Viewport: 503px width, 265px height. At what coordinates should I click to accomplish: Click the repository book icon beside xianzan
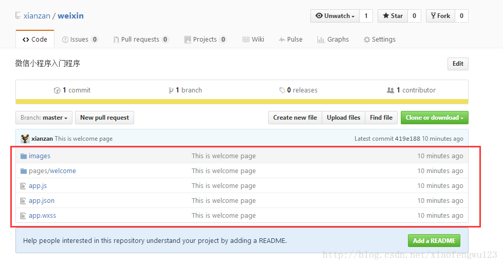18,15
